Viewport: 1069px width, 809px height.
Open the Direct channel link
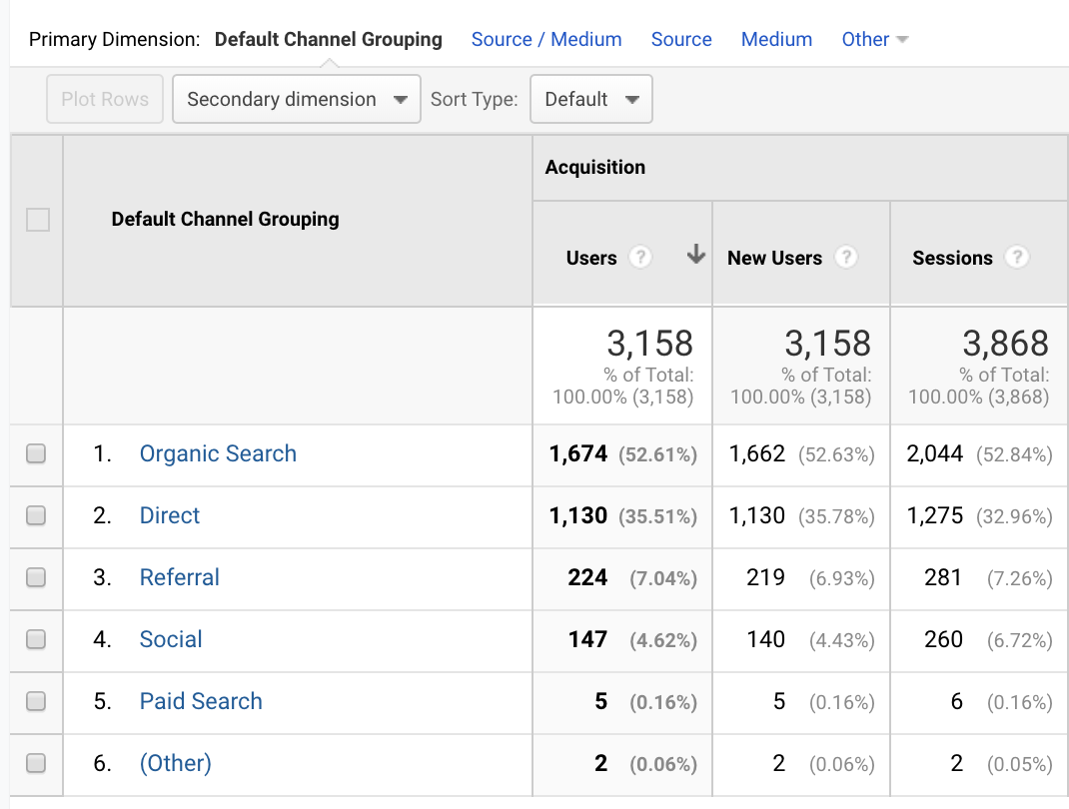(170, 516)
